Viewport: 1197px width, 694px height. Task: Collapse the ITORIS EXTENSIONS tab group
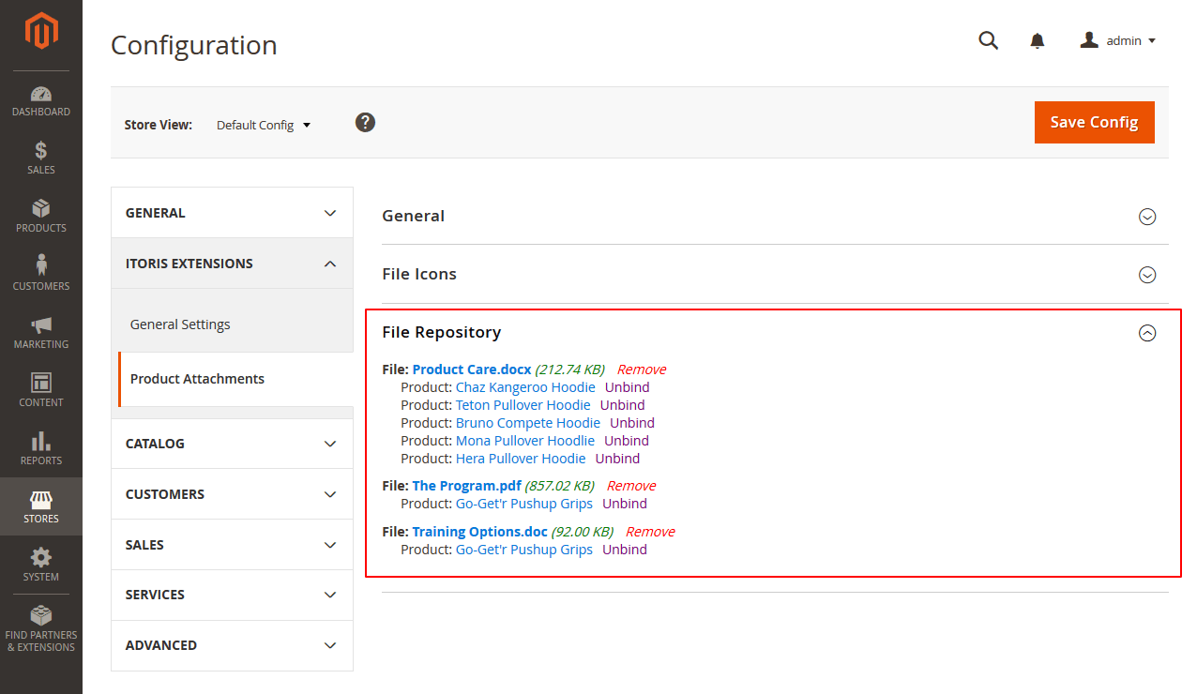pos(232,264)
